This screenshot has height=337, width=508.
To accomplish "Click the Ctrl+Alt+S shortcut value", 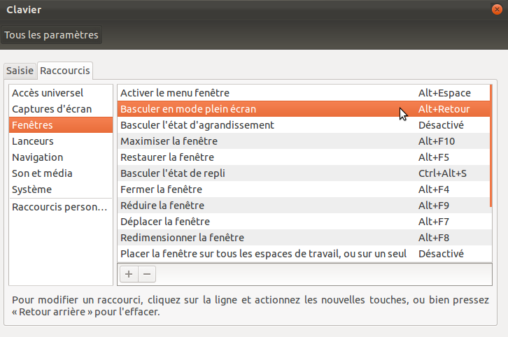I will [x=442, y=173].
